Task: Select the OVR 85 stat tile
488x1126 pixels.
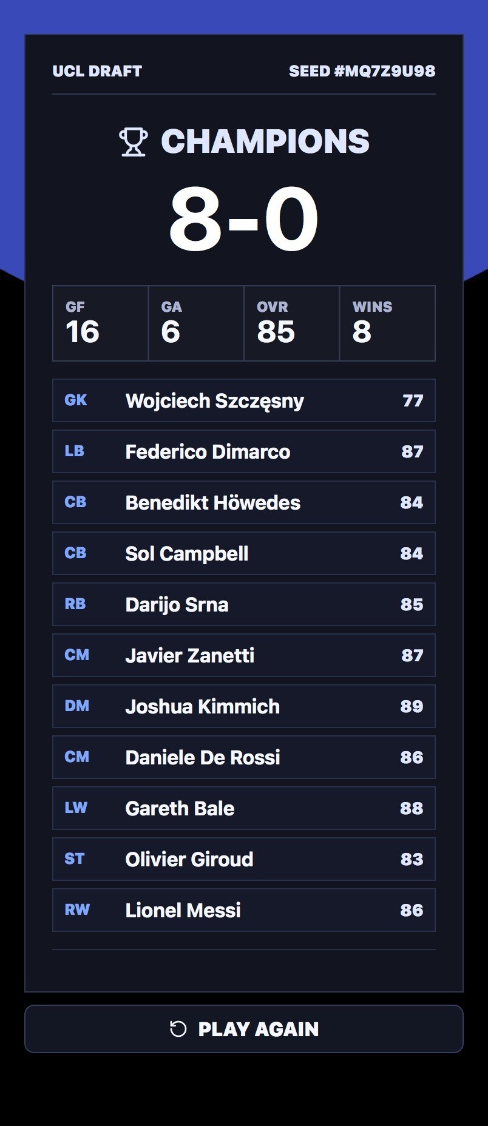Action: [x=292, y=323]
